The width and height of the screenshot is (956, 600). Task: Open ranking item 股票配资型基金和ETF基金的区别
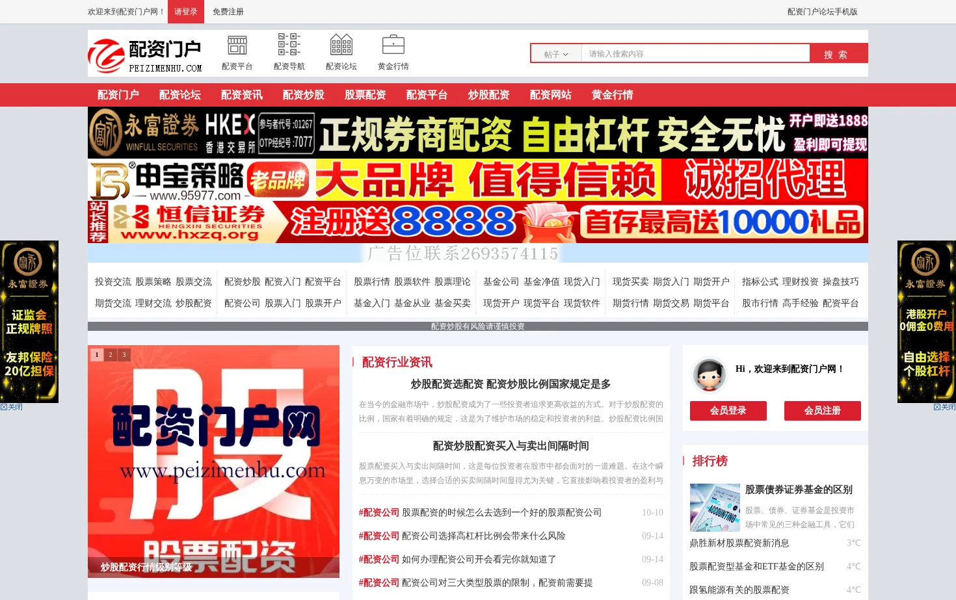coord(757,567)
